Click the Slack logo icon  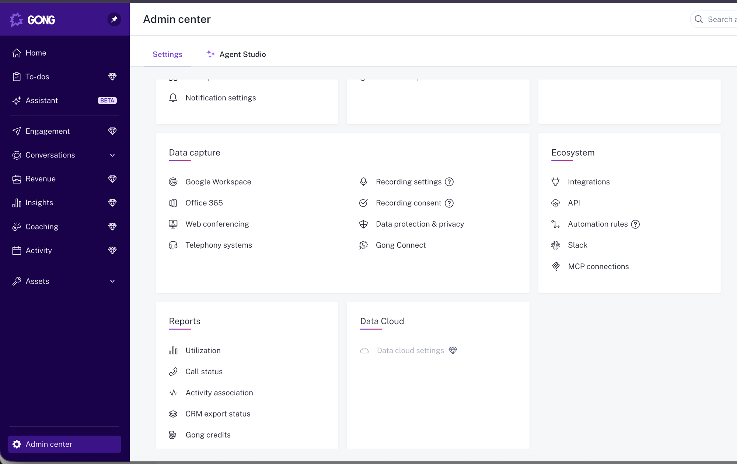point(555,245)
